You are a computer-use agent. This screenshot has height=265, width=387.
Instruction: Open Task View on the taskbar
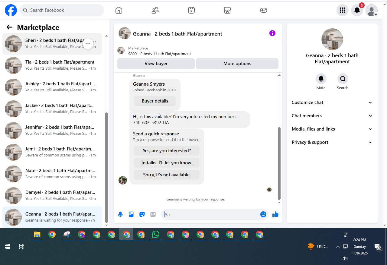point(21,247)
